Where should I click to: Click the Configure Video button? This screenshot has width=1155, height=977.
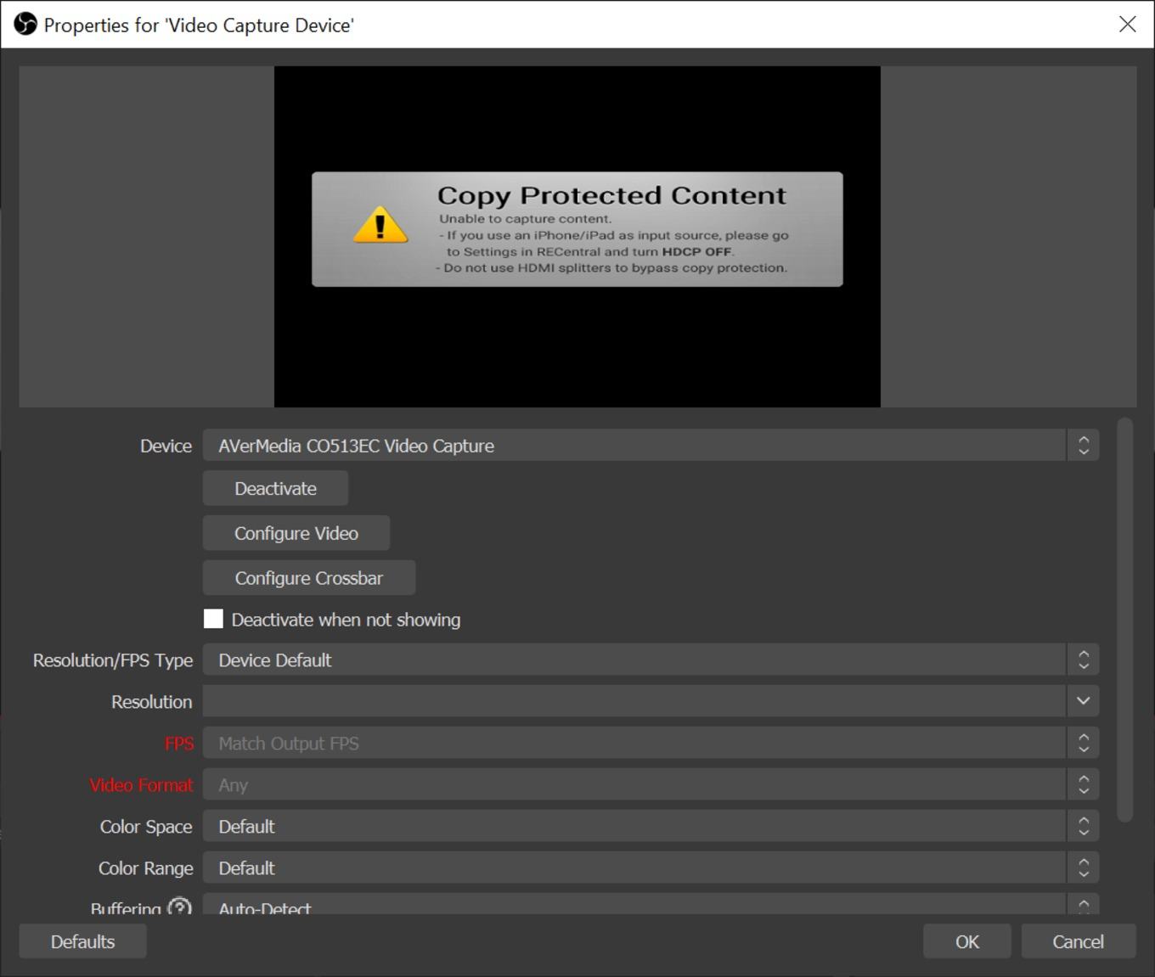click(296, 533)
